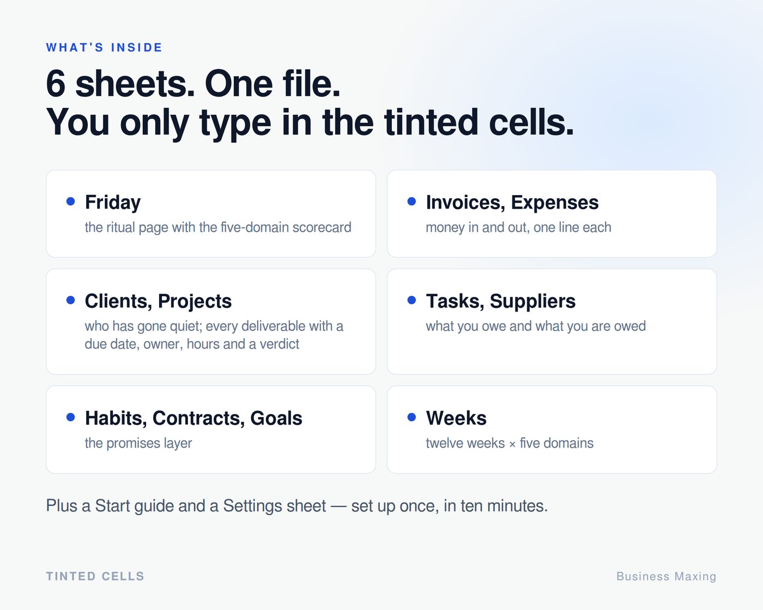Image resolution: width=763 pixels, height=610 pixels.
Task: Click the bullet dot beside Tasks, Suppliers
Action: point(411,300)
